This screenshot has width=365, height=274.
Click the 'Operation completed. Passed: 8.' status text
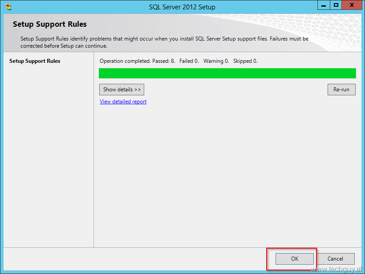[x=138, y=61]
